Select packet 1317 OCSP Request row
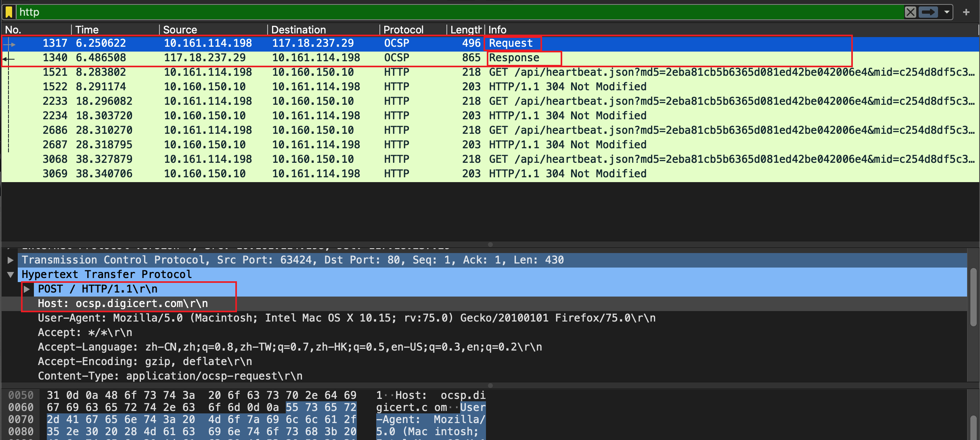 coord(490,43)
